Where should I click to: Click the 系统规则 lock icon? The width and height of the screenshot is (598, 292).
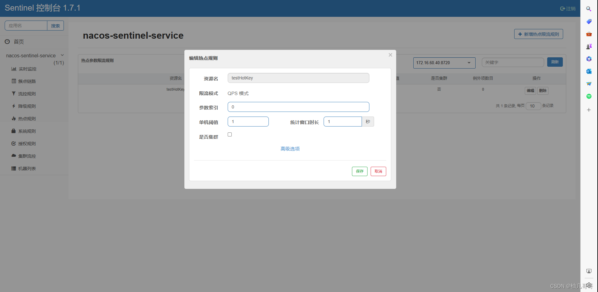tap(14, 131)
